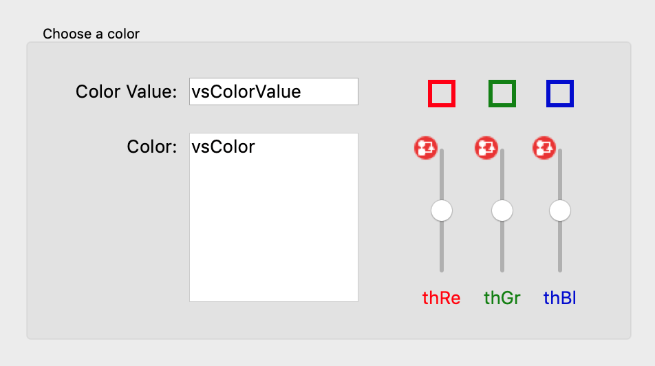Click the red thRe label
Image resolution: width=655 pixels, height=366 pixels.
pos(442,298)
